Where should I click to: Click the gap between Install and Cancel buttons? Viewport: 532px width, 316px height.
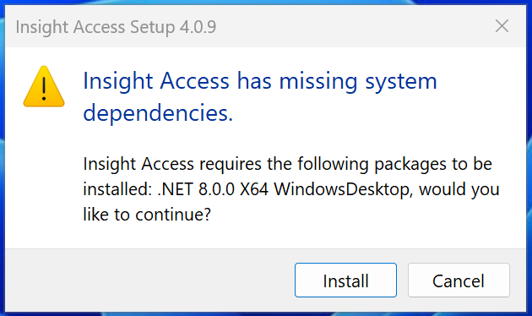click(403, 280)
